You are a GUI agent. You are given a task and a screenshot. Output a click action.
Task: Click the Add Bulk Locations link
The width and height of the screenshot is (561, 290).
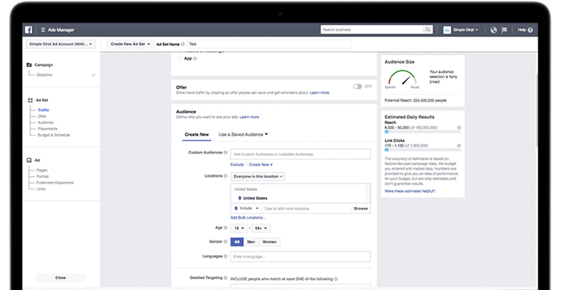(x=248, y=218)
